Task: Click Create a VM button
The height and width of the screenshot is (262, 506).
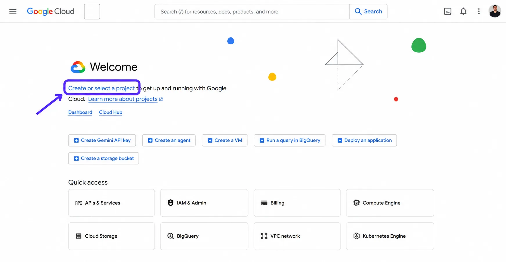Action: click(225, 140)
